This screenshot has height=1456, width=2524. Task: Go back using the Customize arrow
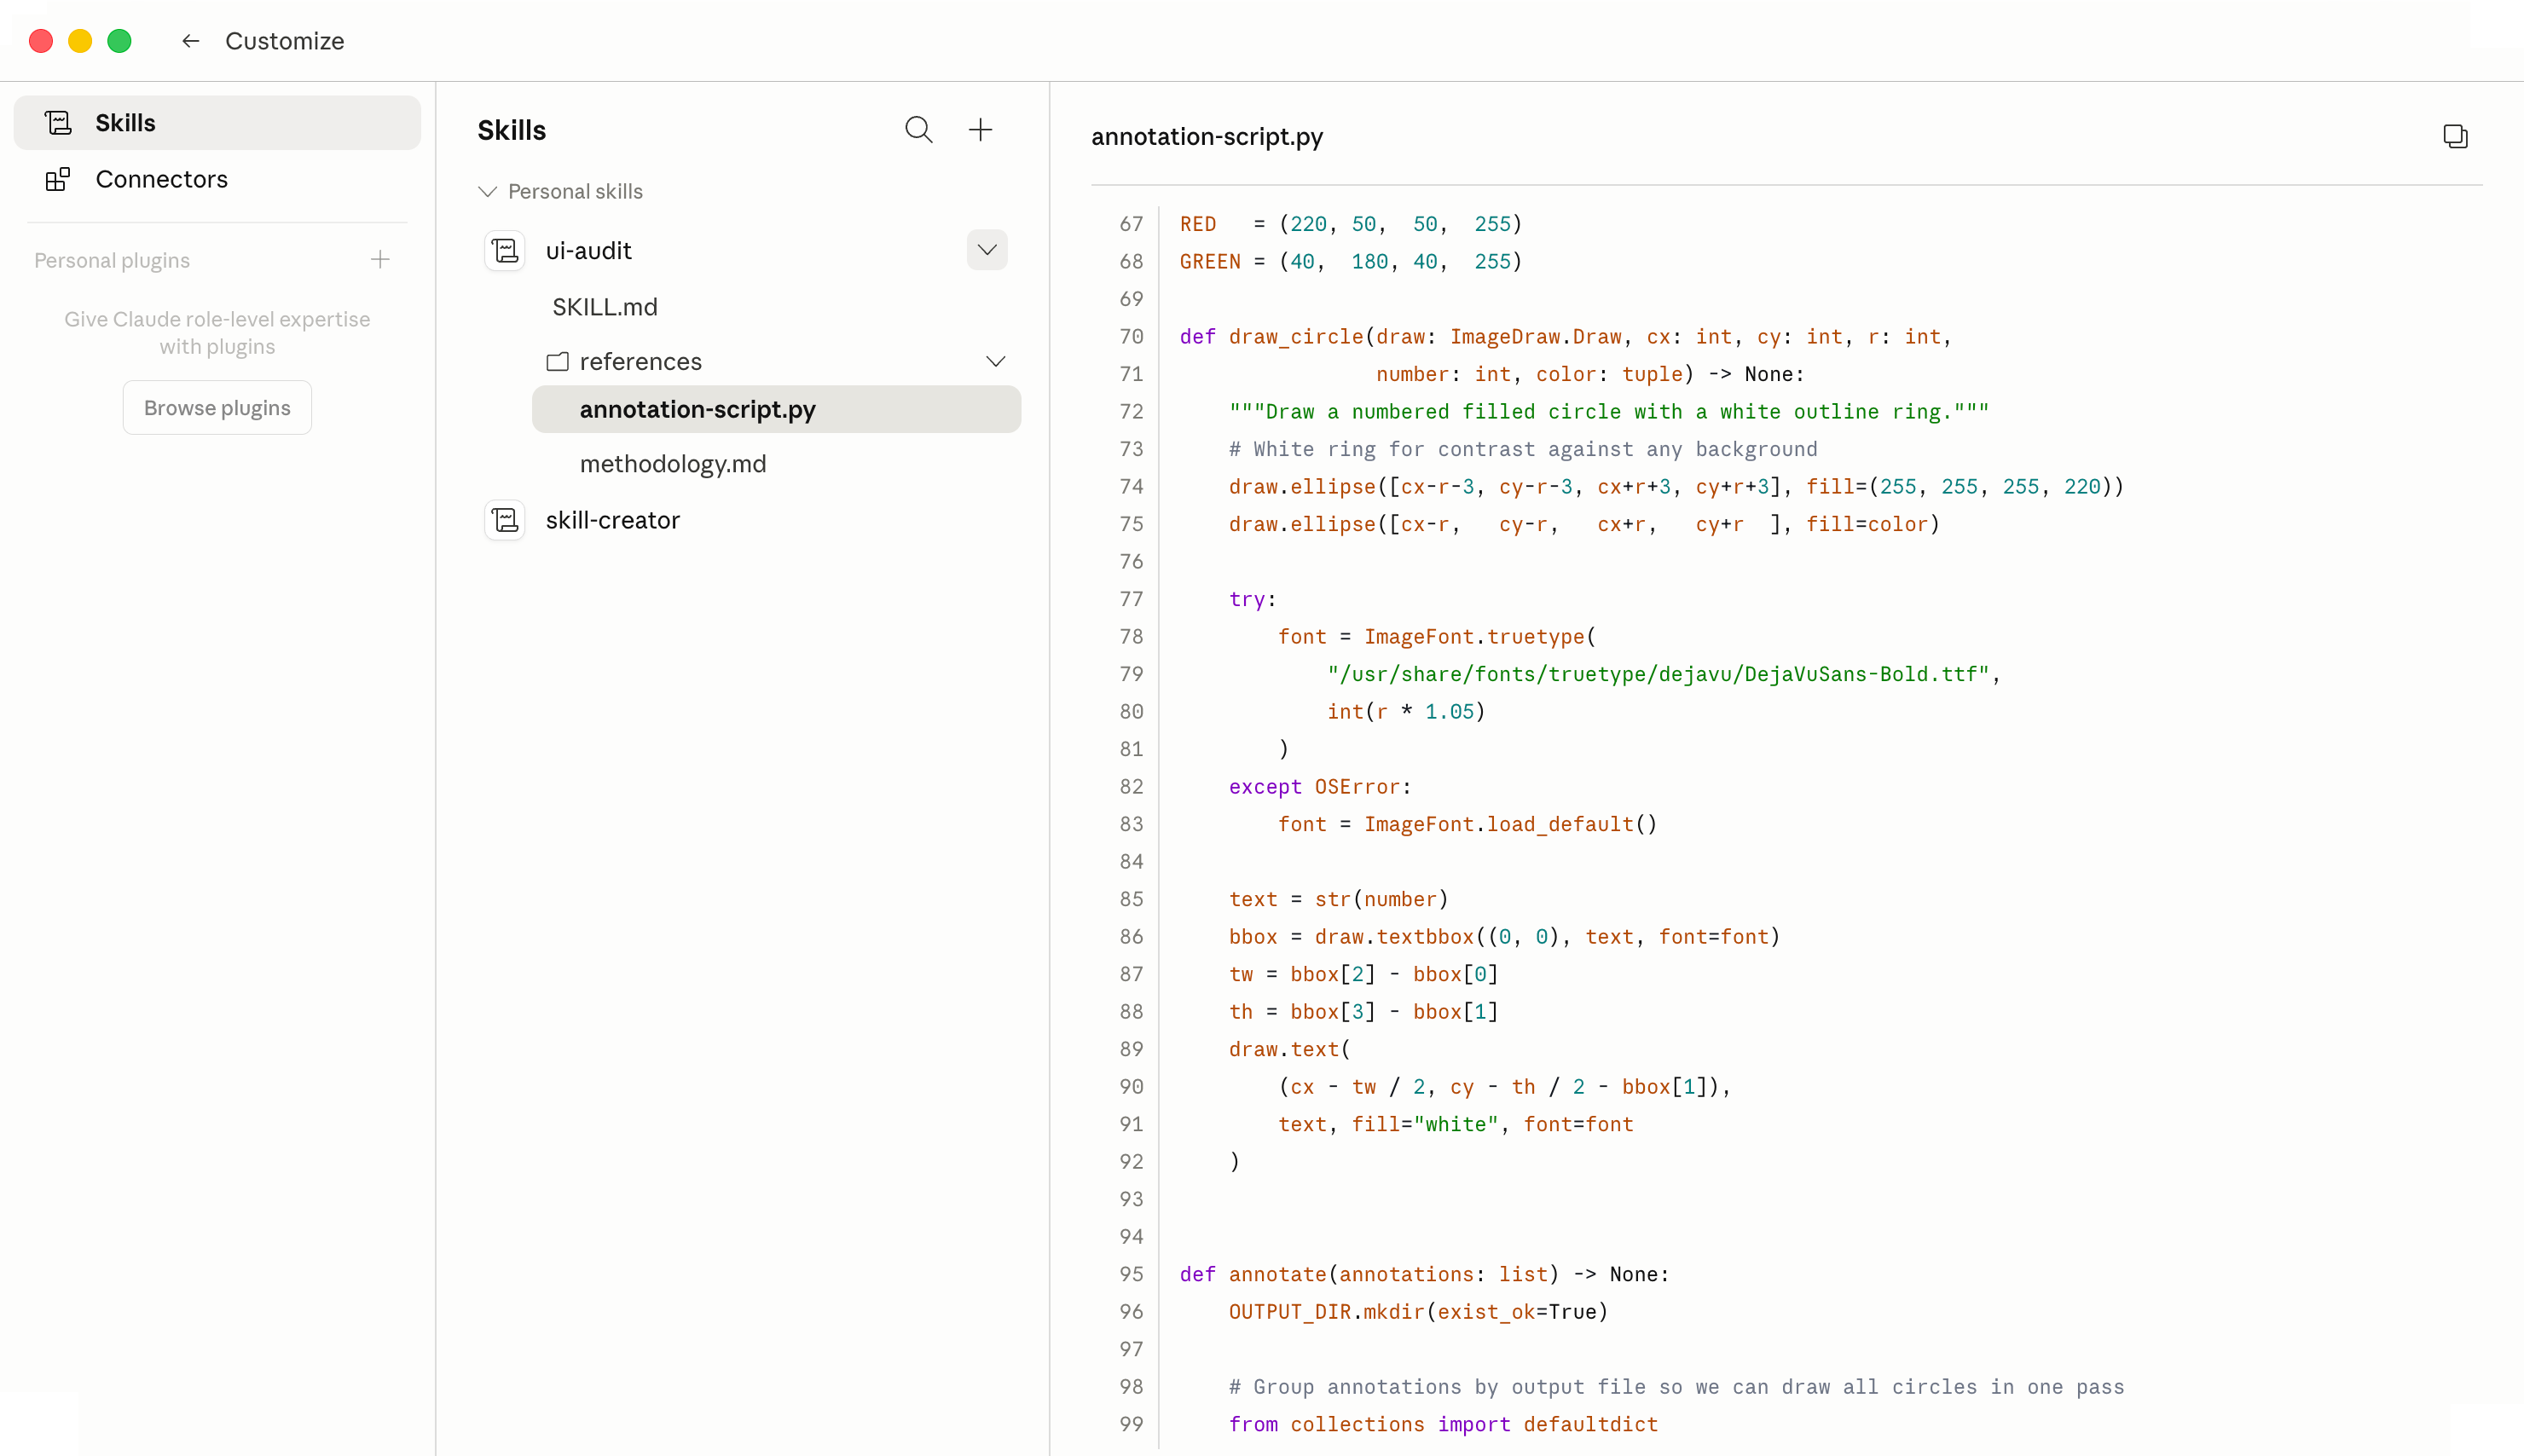click(190, 41)
